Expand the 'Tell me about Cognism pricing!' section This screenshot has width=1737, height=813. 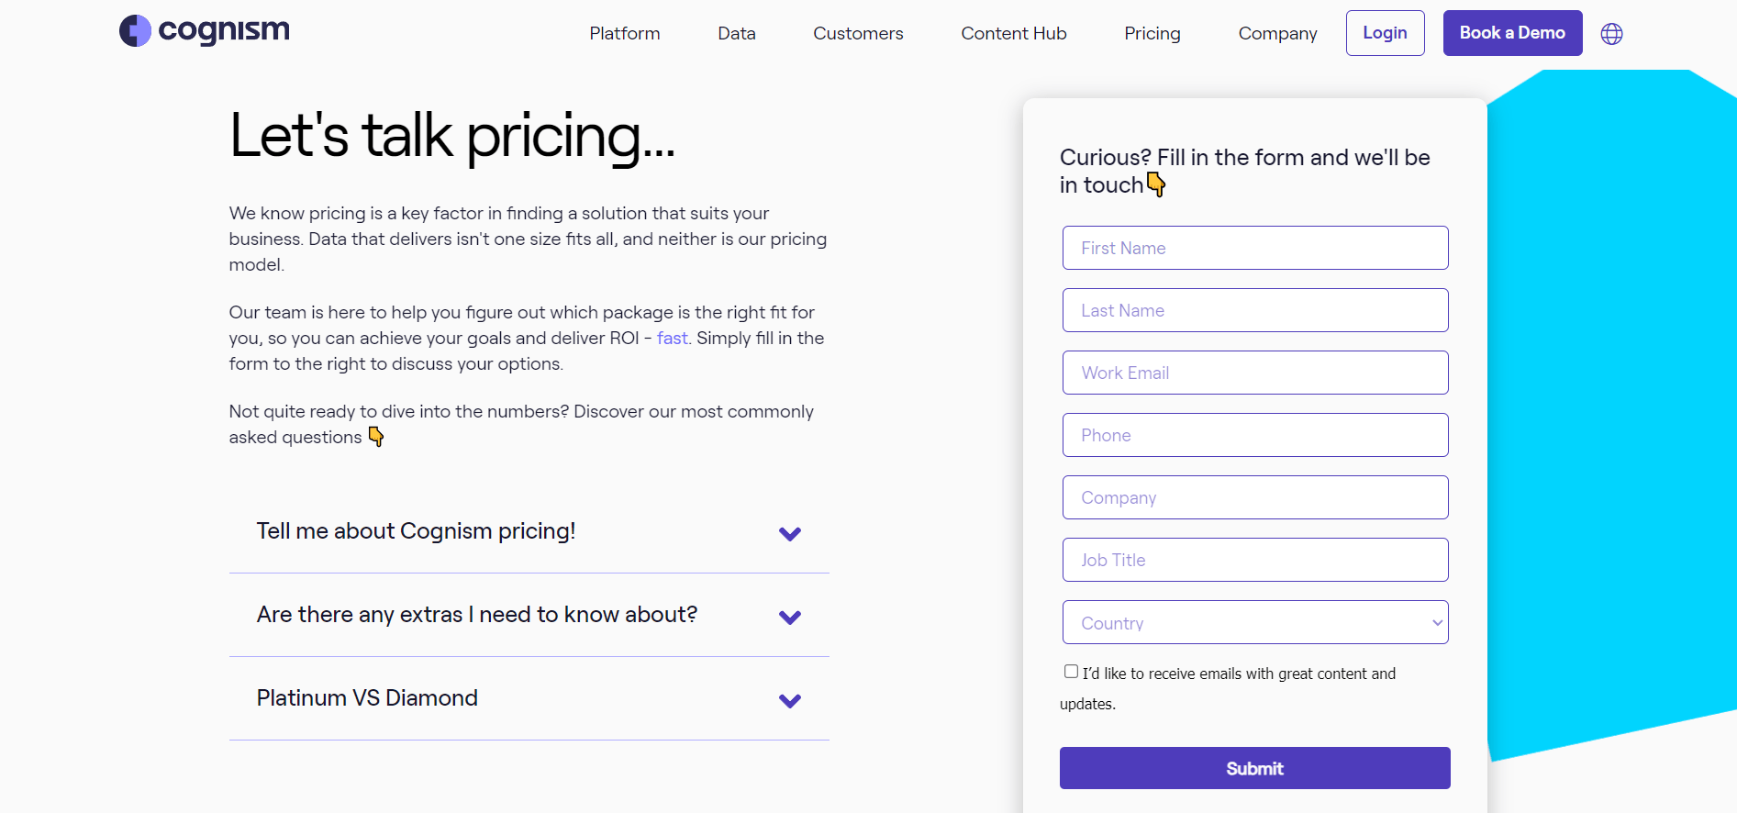416,531
